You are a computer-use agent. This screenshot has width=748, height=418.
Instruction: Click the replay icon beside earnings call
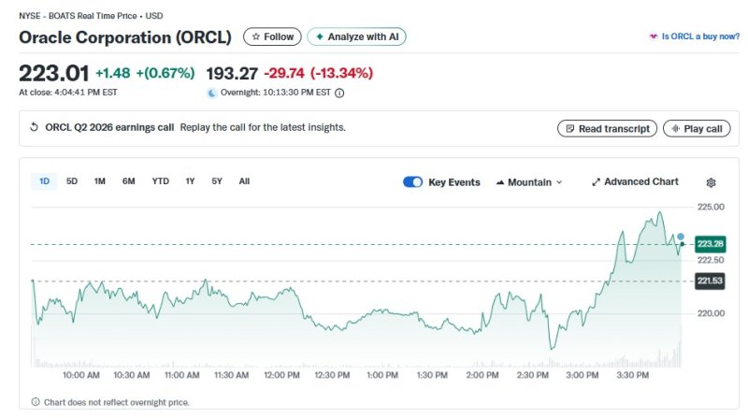[35, 128]
